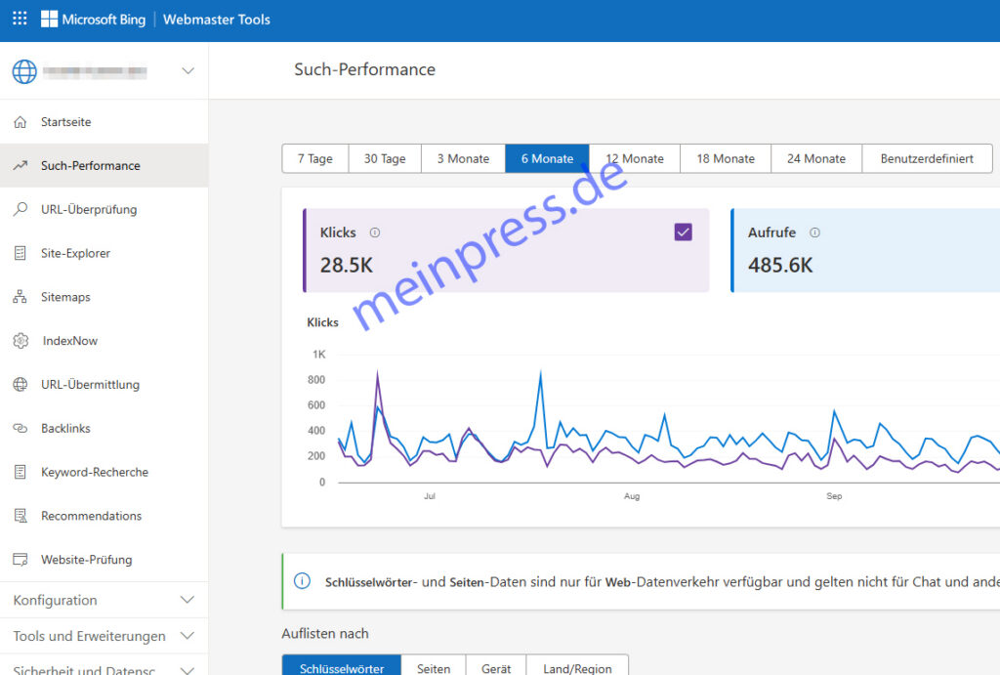Switch to the Seiten tab
The image size is (1000, 675).
coord(434,668)
